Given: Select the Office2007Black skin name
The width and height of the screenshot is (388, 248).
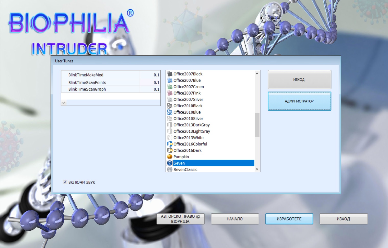Looking at the screenshot, I should point(188,74).
